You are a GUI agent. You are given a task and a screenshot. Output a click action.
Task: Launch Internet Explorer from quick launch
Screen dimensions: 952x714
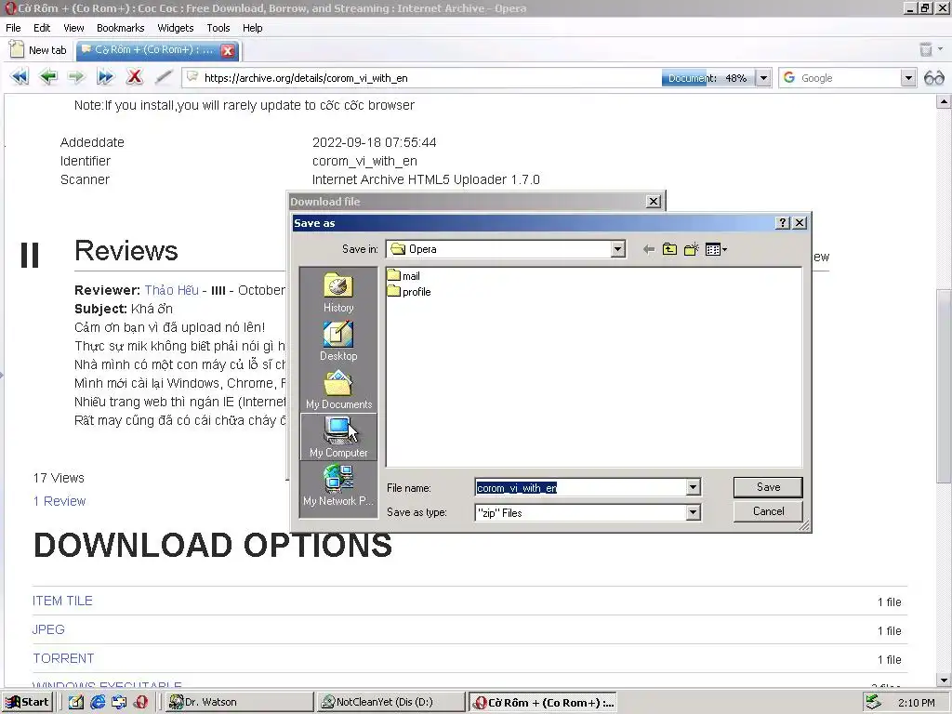98,702
